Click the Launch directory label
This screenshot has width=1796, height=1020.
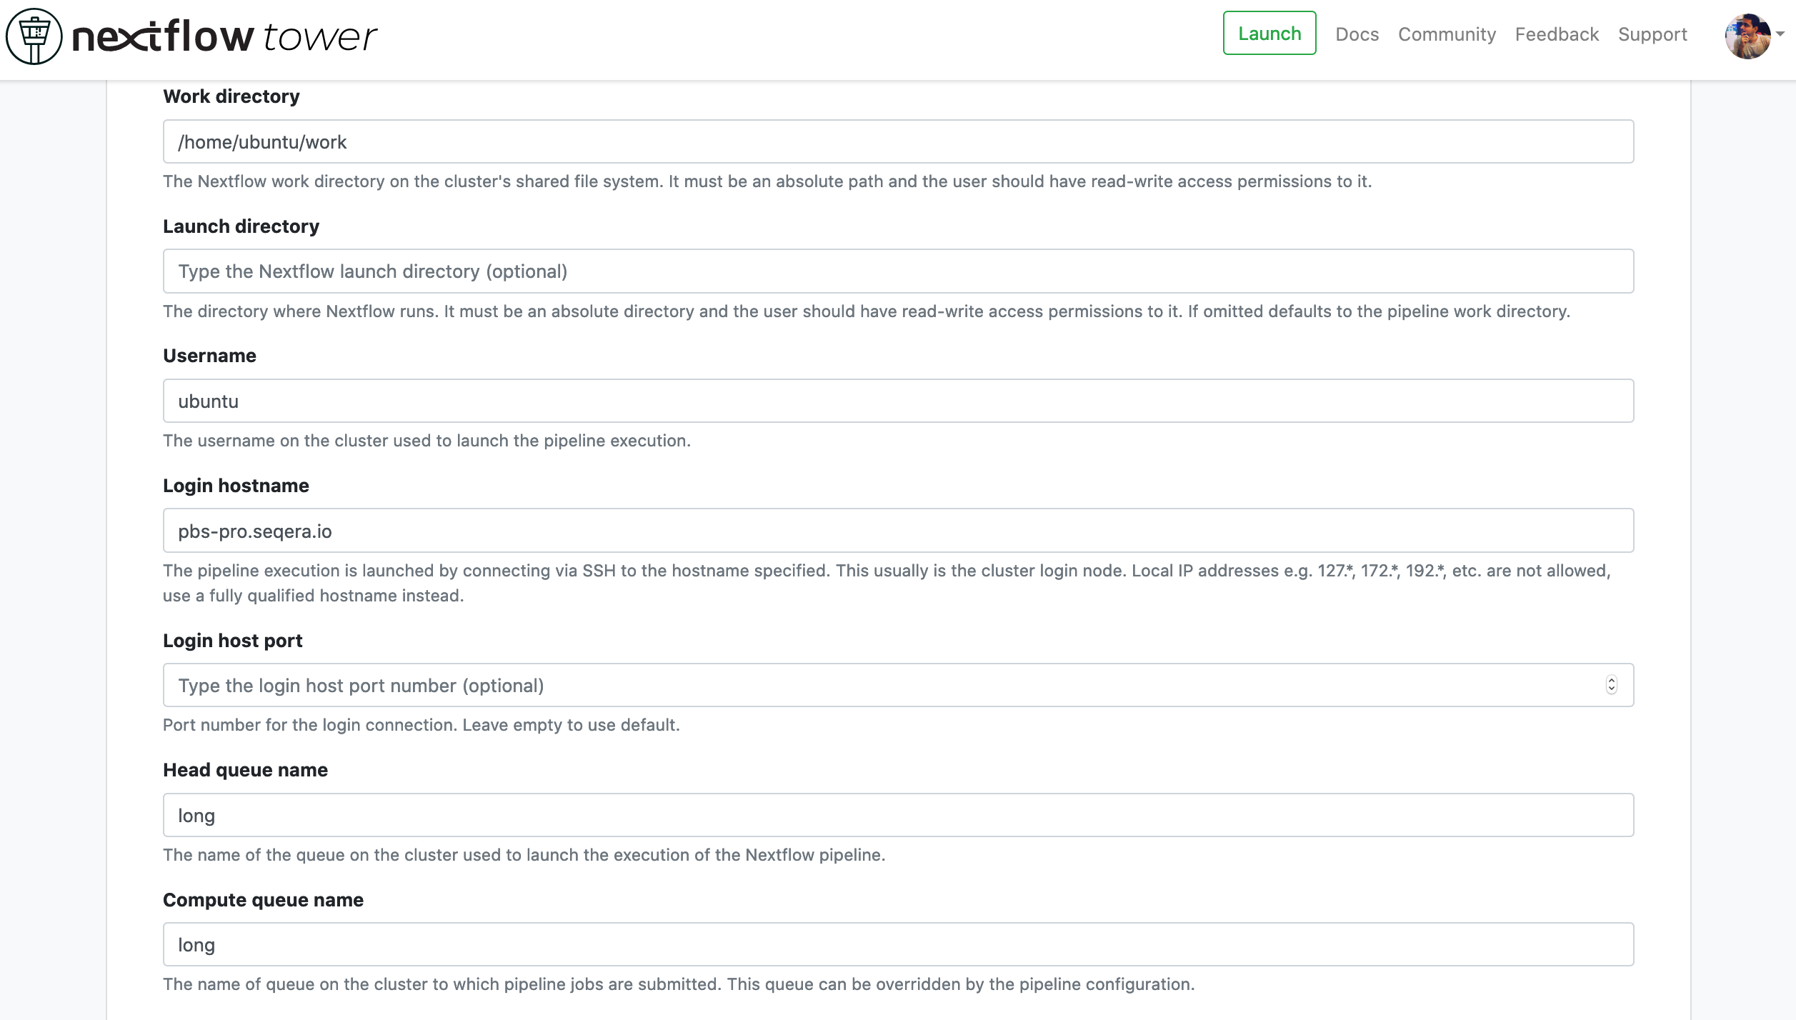coord(241,226)
